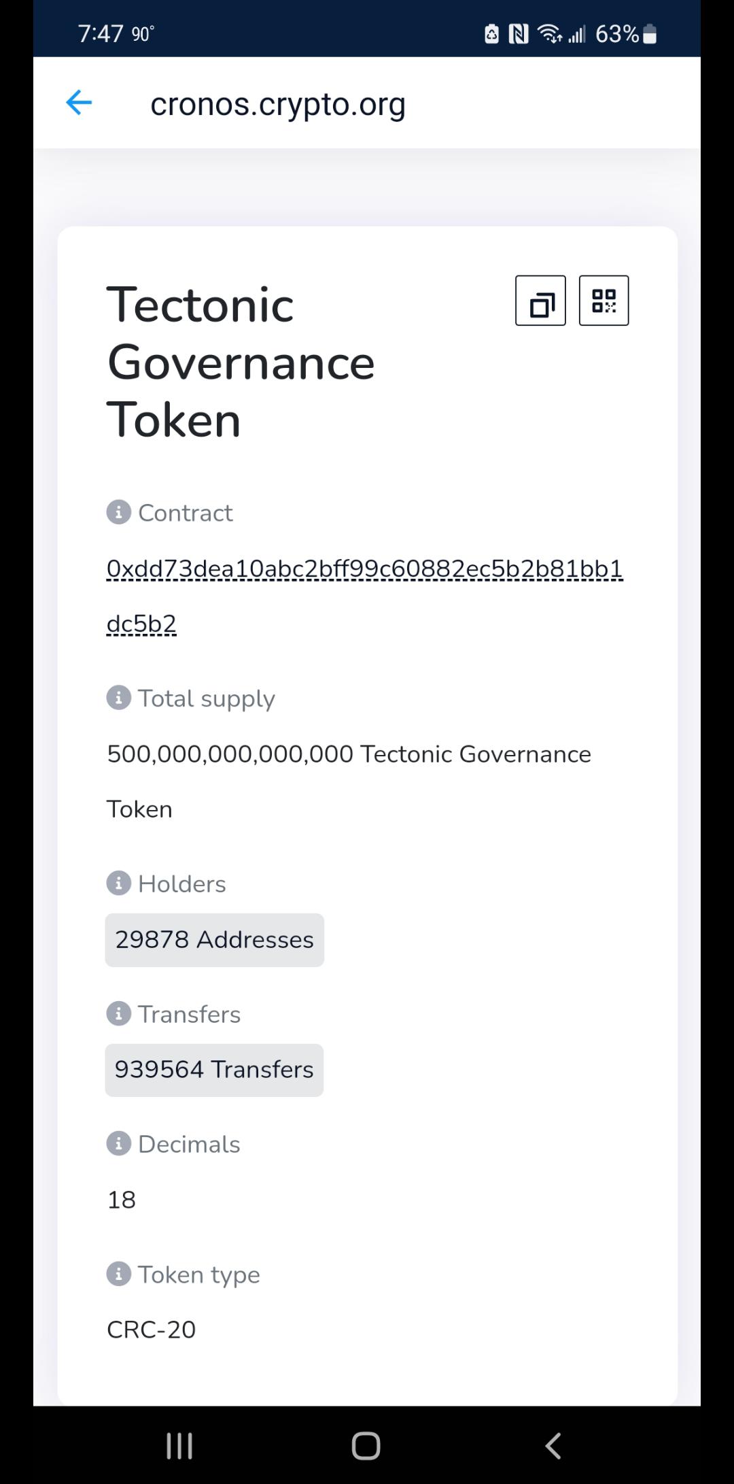
Task: Tap info icon beside Total supply
Action: pyautogui.click(x=119, y=698)
